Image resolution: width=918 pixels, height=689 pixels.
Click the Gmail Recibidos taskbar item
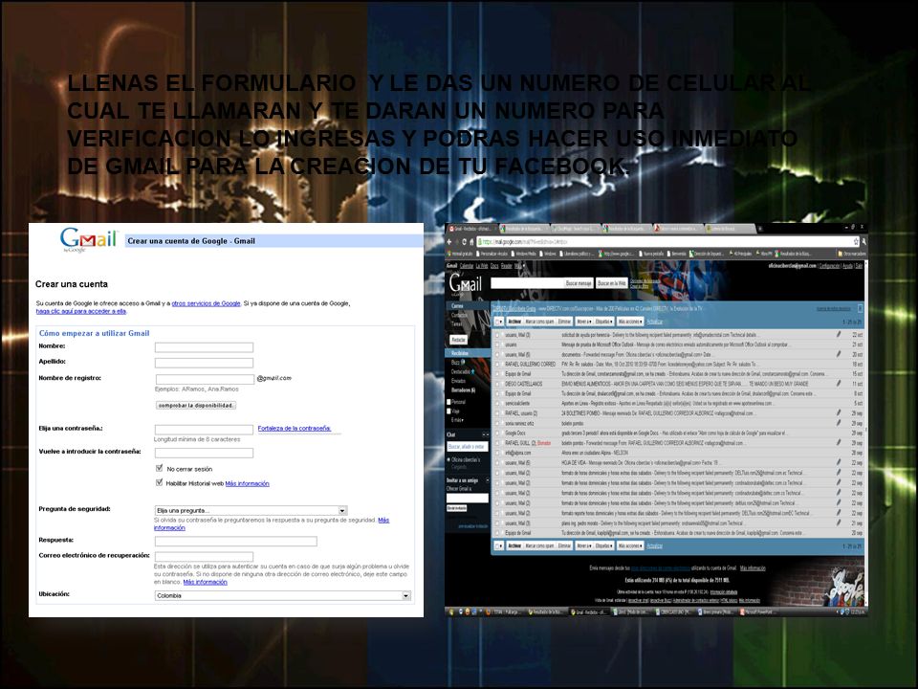pyautogui.click(x=590, y=611)
